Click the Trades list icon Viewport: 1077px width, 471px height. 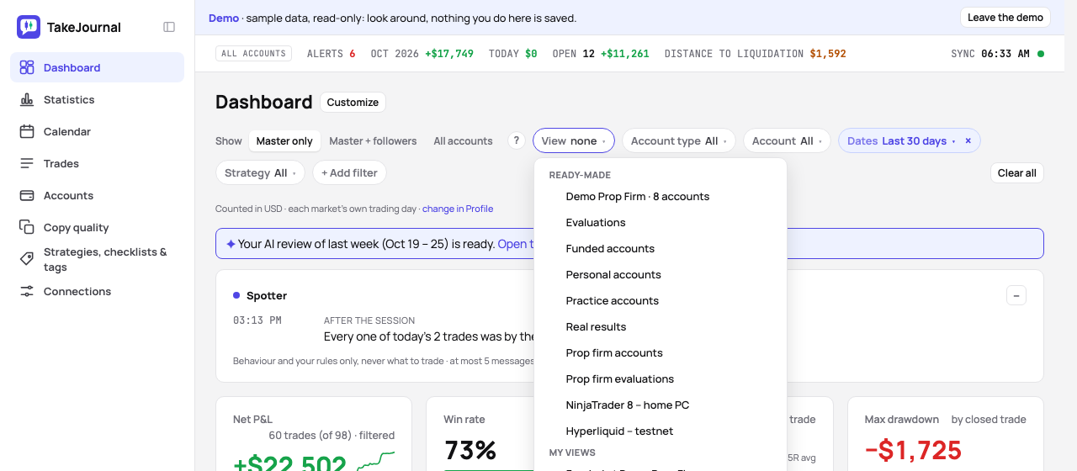(x=27, y=163)
